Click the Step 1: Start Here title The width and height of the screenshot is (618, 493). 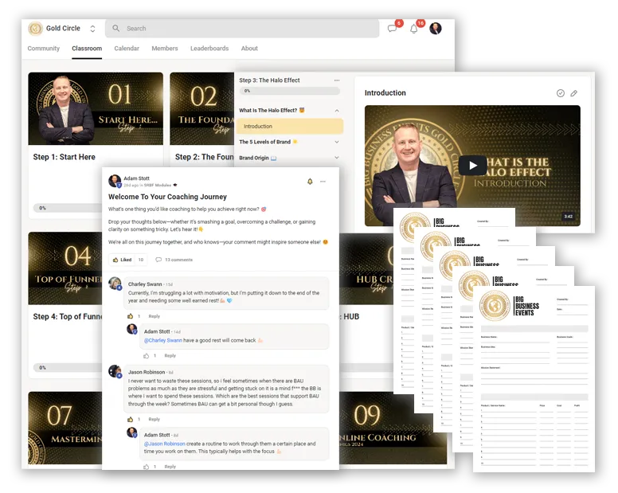click(65, 157)
